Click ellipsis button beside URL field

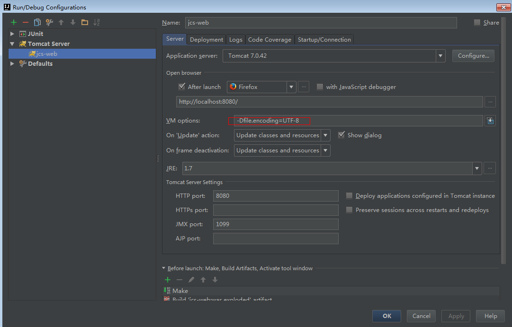(490, 102)
